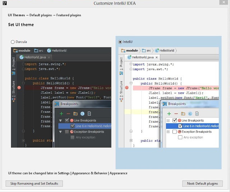This screenshot has width=230, height=192.
Task: Click the 'Default plugins' breadcrumb step
Action: tap(41, 15)
